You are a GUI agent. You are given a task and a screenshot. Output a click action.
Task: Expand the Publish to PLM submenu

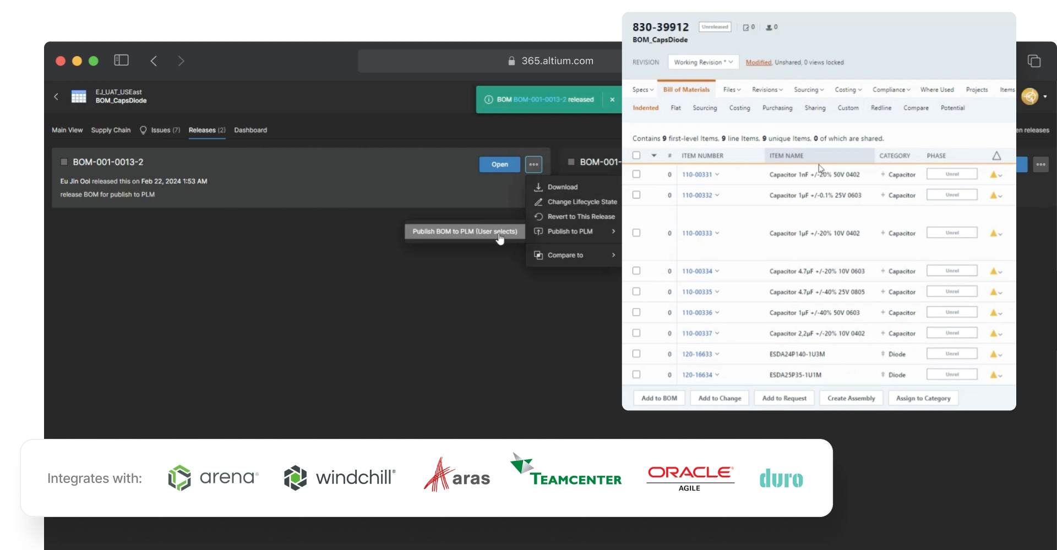click(574, 232)
